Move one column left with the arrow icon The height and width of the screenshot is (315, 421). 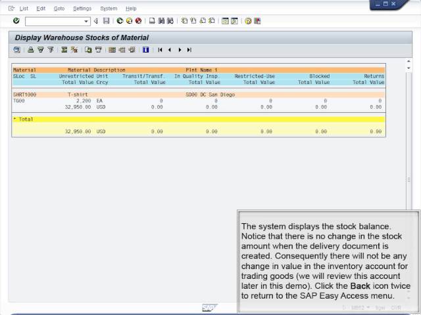pyautogui.click(x=170, y=50)
